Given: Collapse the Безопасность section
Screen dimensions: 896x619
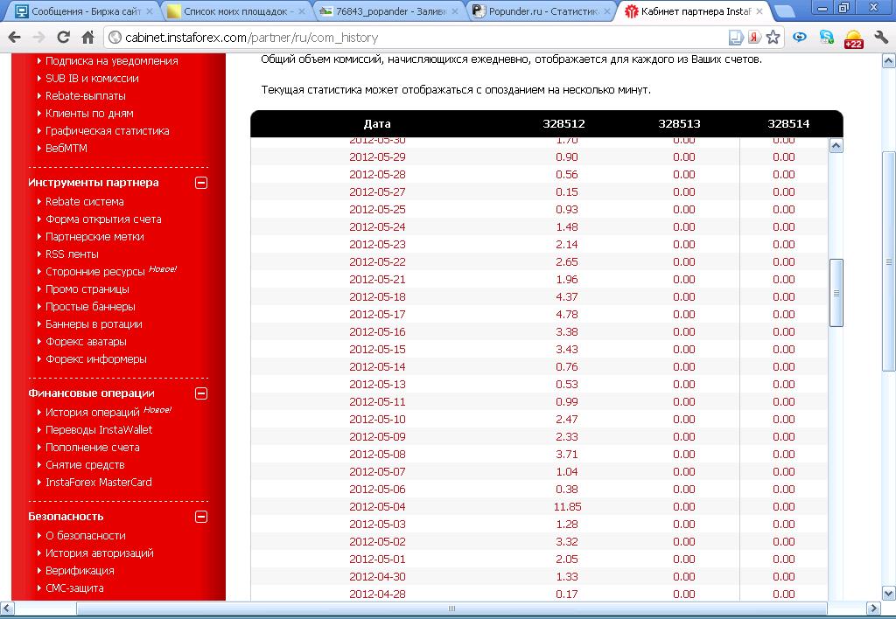Looking at the screenshot, I should 201,517.
